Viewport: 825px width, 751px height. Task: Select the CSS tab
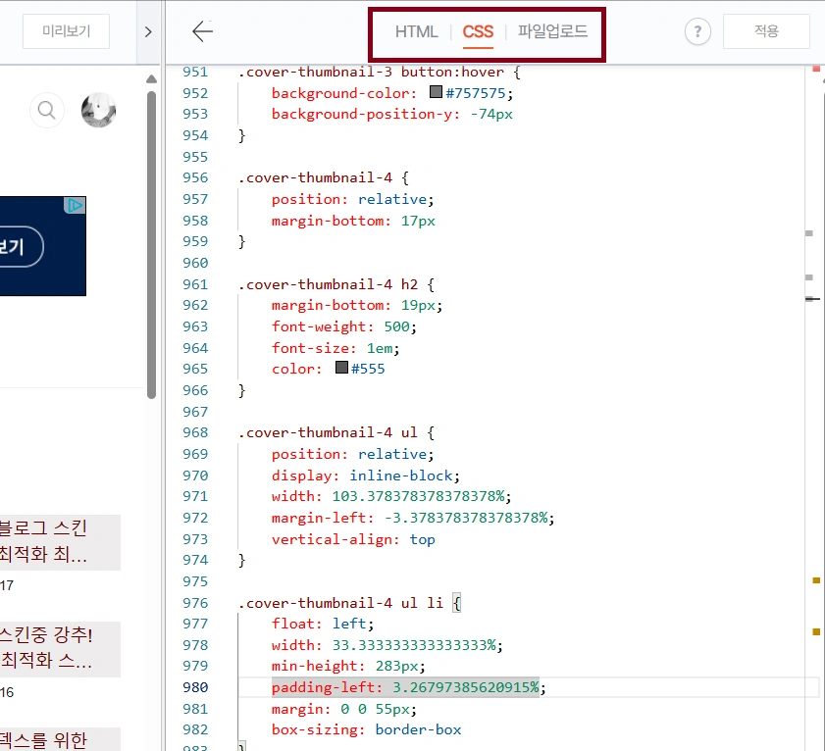[478, 31]
